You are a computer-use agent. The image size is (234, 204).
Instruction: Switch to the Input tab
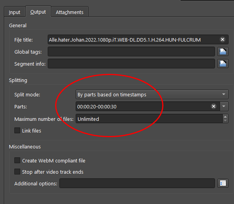click(x=14, y=12)
